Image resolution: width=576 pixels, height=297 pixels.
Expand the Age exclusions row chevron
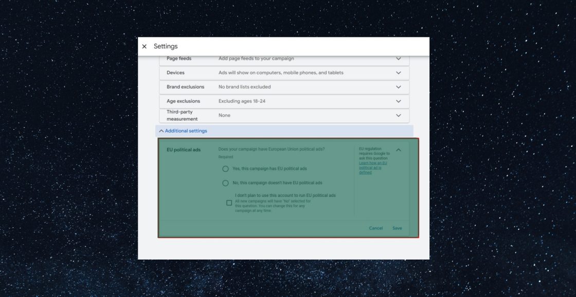tap(398, 101)
